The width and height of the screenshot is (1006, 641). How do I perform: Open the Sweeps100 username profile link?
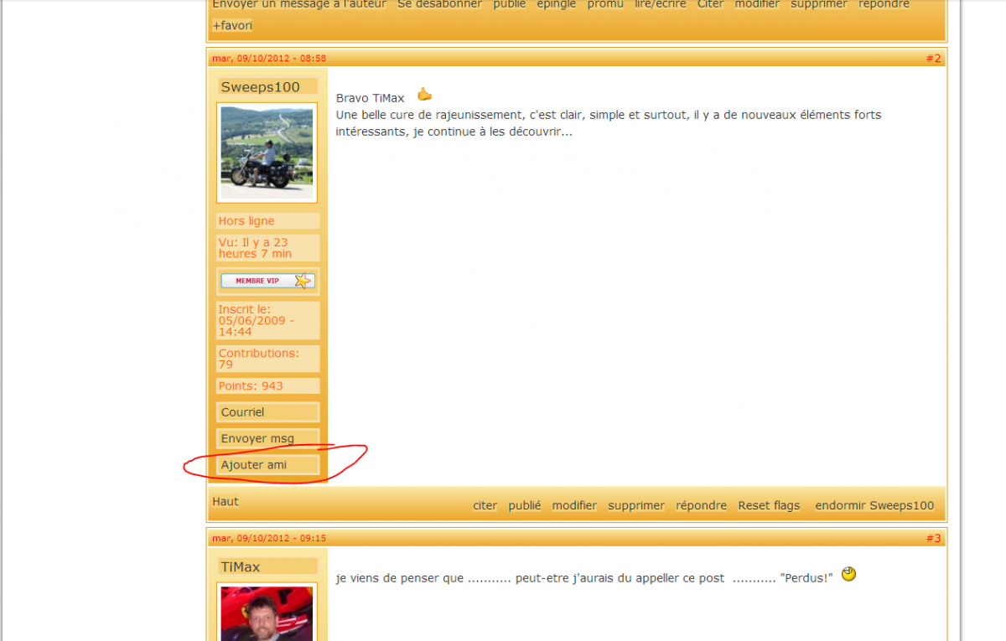(x=260, y=87)
